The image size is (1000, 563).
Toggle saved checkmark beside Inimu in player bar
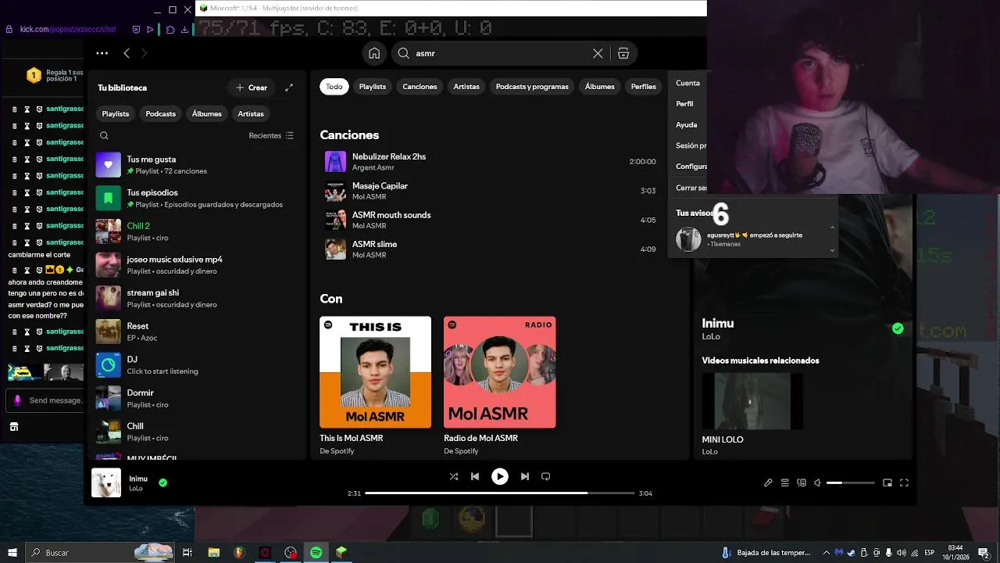pos(162,483)
